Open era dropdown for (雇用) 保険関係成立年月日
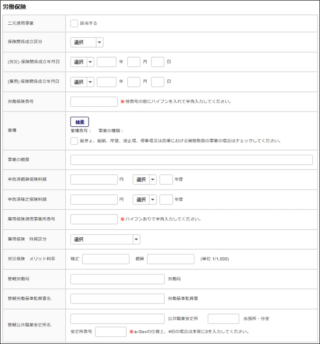This screenshot has width=320, height=344. click(82, 81)
